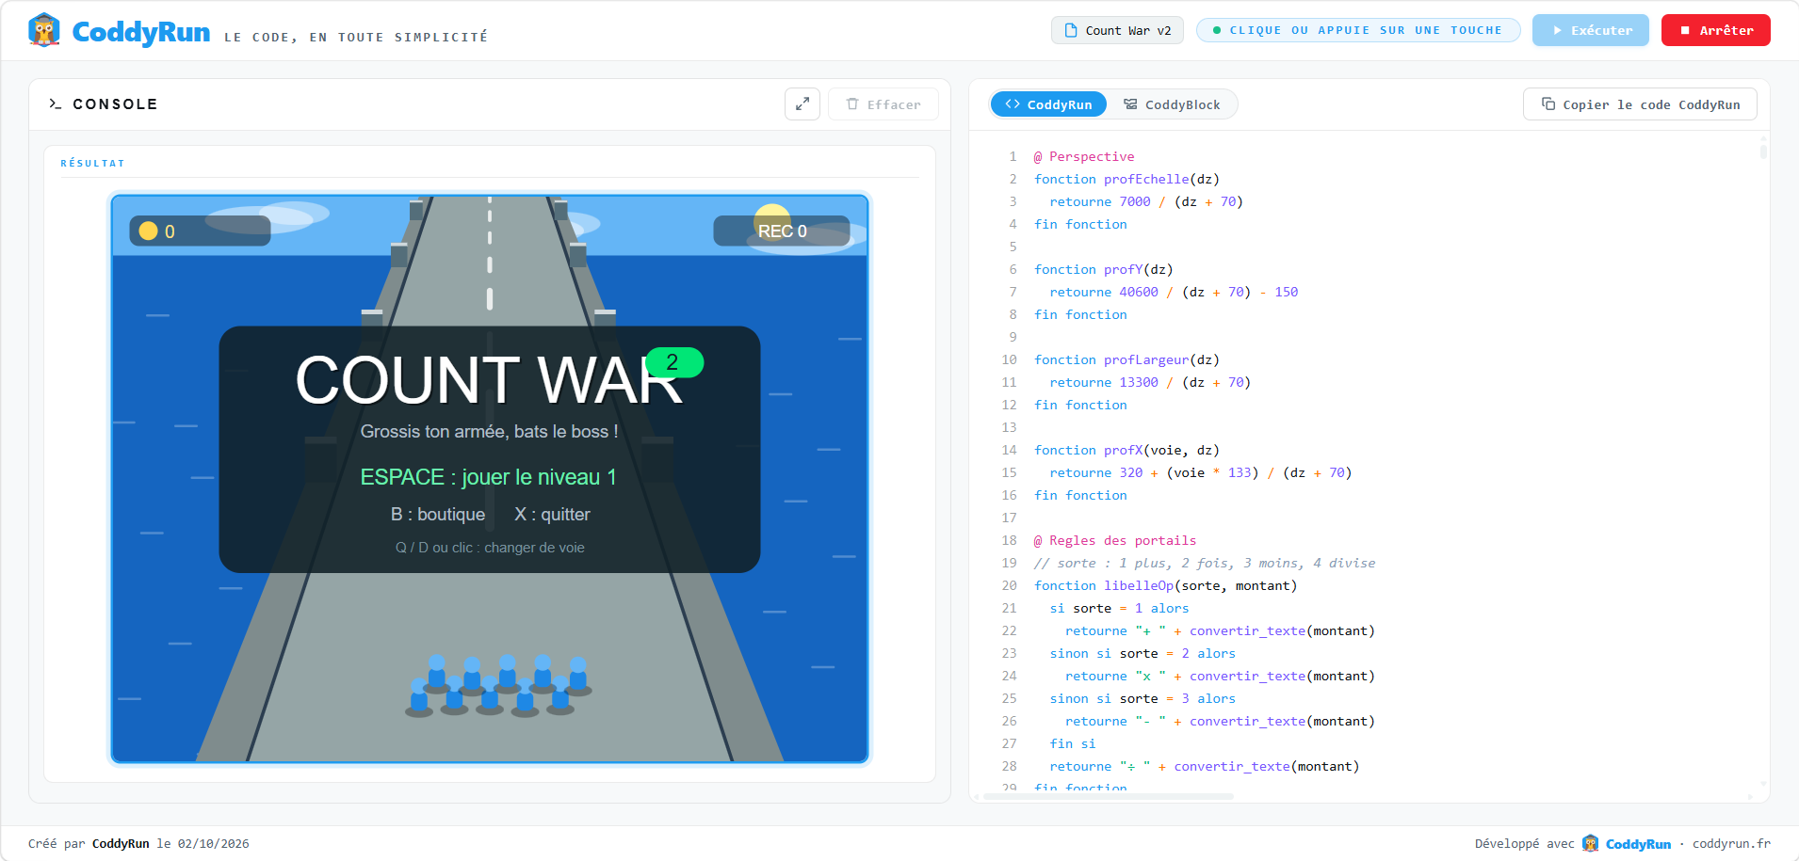Click 'ESPACE : jouer le niveau 1'
This screenshot has height=861, width=1799.
coord(488,477)
